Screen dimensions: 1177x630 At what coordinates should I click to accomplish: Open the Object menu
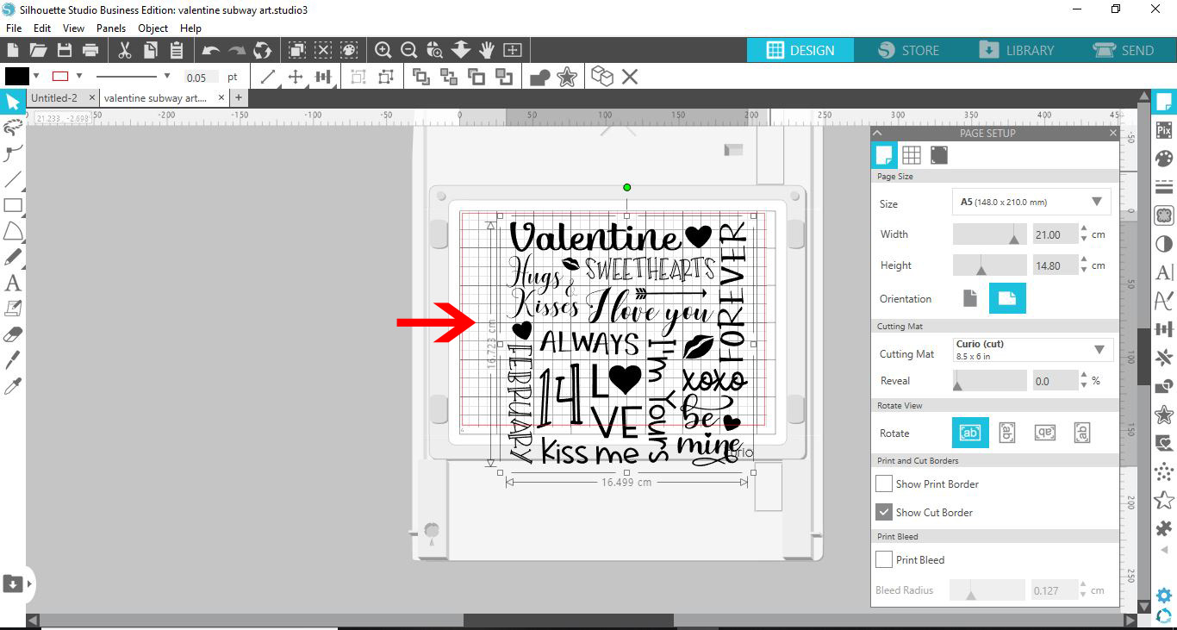point(153,28)
